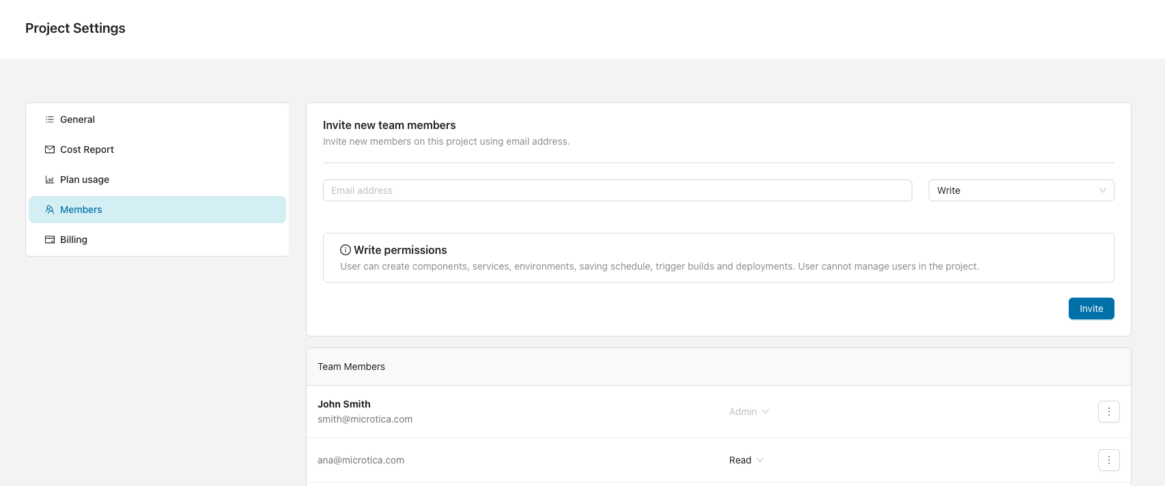
Task: Go to Cost Report settings
Action: click(157, 149)
